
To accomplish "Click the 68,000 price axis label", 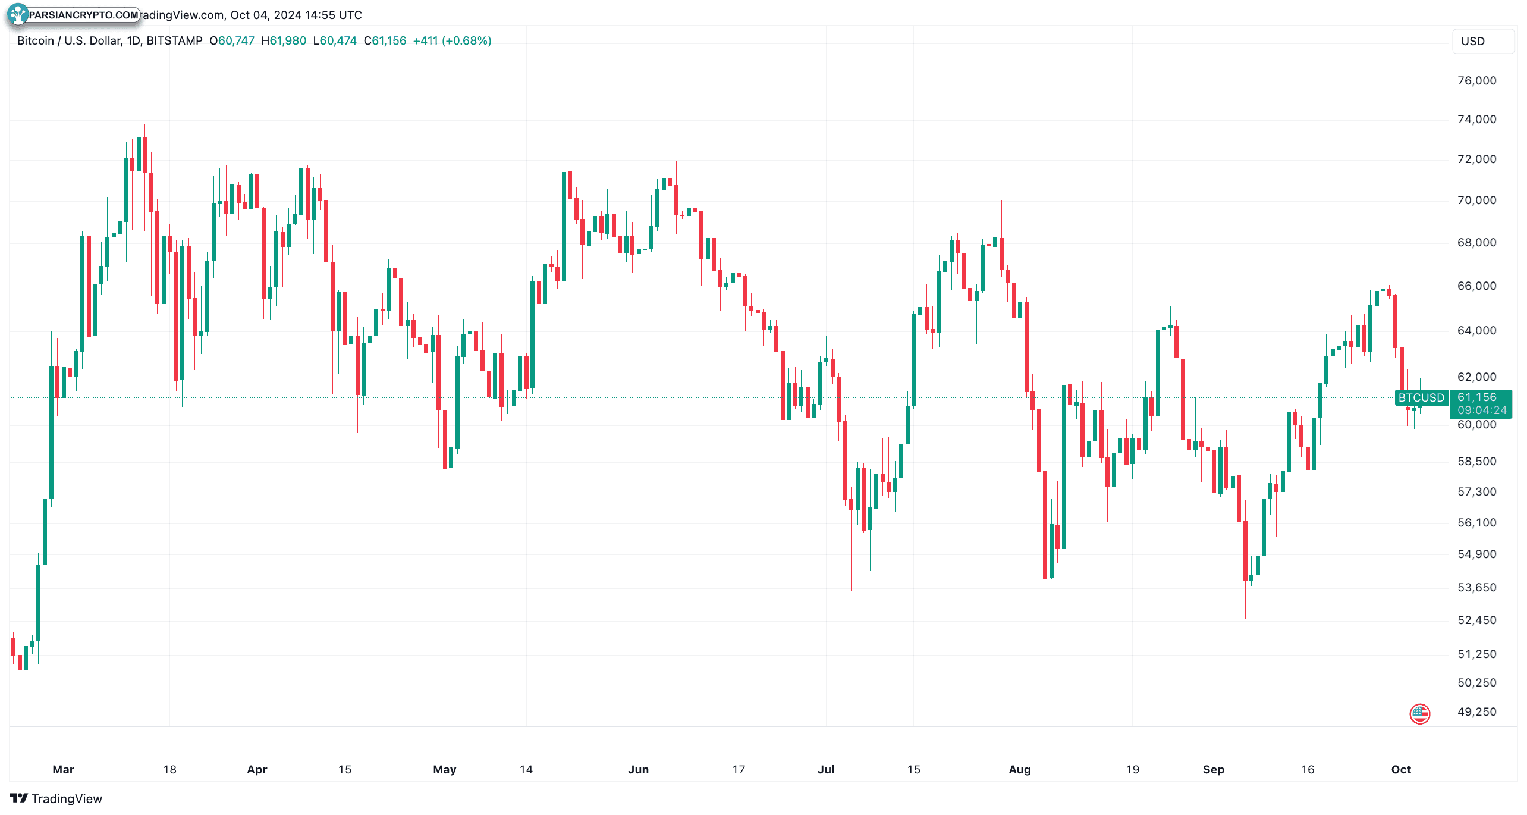I will (x=1476, y=242).
